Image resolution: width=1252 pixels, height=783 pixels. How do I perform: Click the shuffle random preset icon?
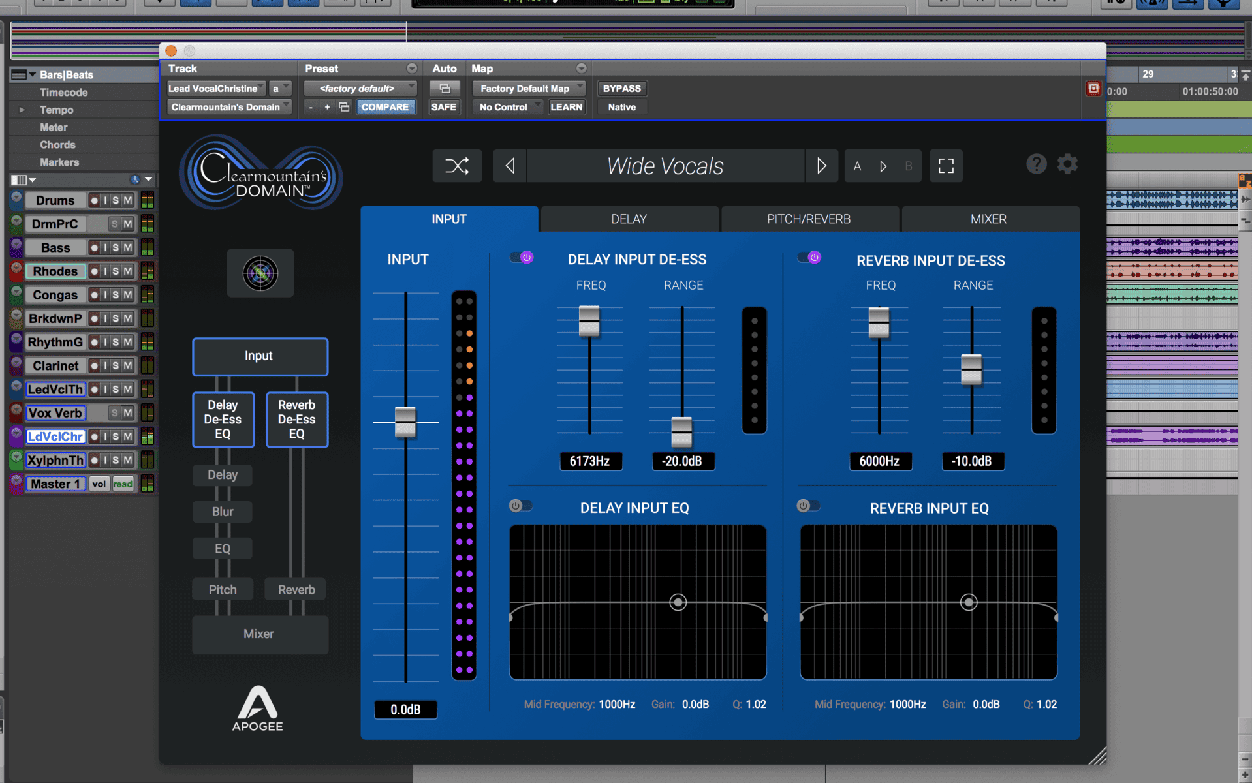pos(457,166)
